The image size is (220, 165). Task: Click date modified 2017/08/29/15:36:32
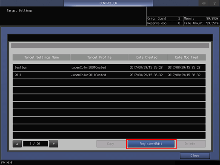(184, 75)
